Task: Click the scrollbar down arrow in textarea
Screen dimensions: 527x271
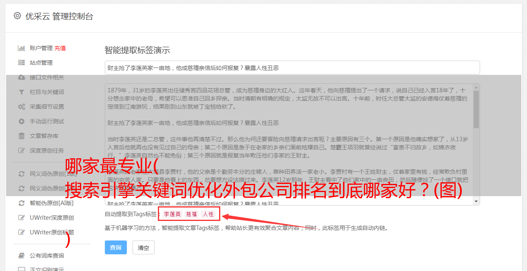Action: coord(476,202)
